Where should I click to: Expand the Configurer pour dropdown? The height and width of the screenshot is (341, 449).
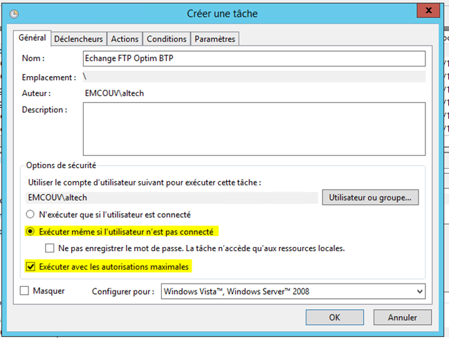[x=293, y=292]
